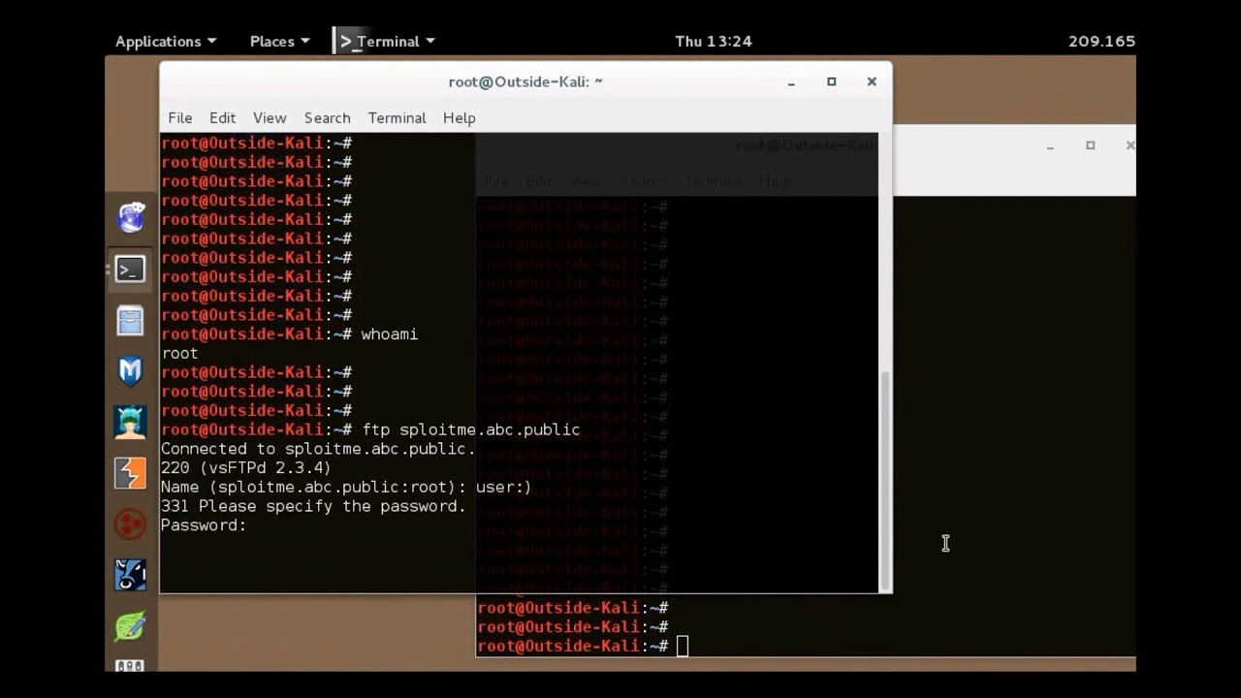Open File menu in front terminal
The image size is (1241, 698).
click(x=180, y=117)
